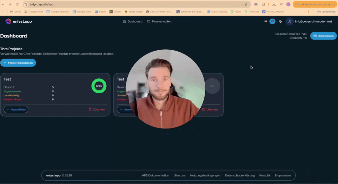Open the Google Kalender bookmark
The height and width of the screenshot is (184, 338).
(58, 11)
